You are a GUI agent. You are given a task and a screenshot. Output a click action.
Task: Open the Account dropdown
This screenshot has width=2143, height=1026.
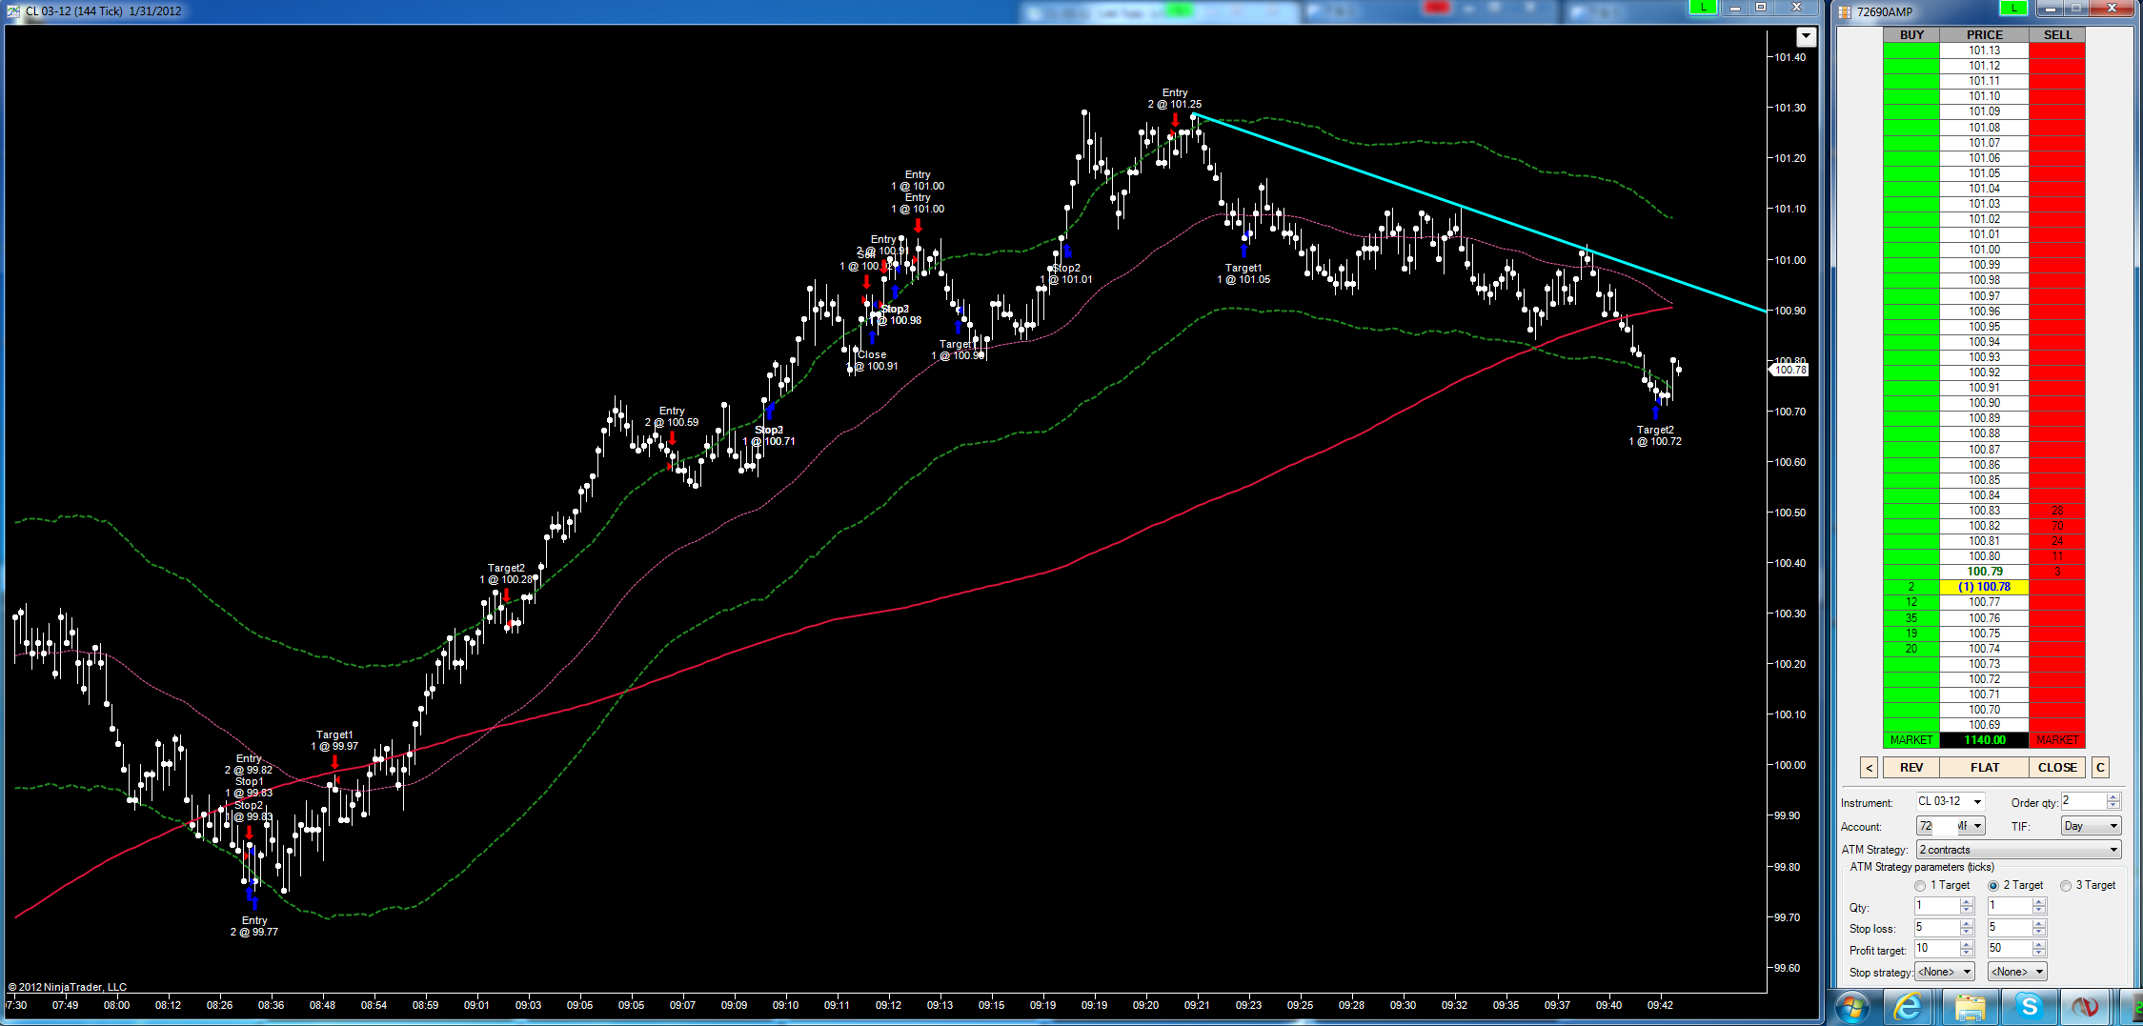click(x=1951, y=826)
